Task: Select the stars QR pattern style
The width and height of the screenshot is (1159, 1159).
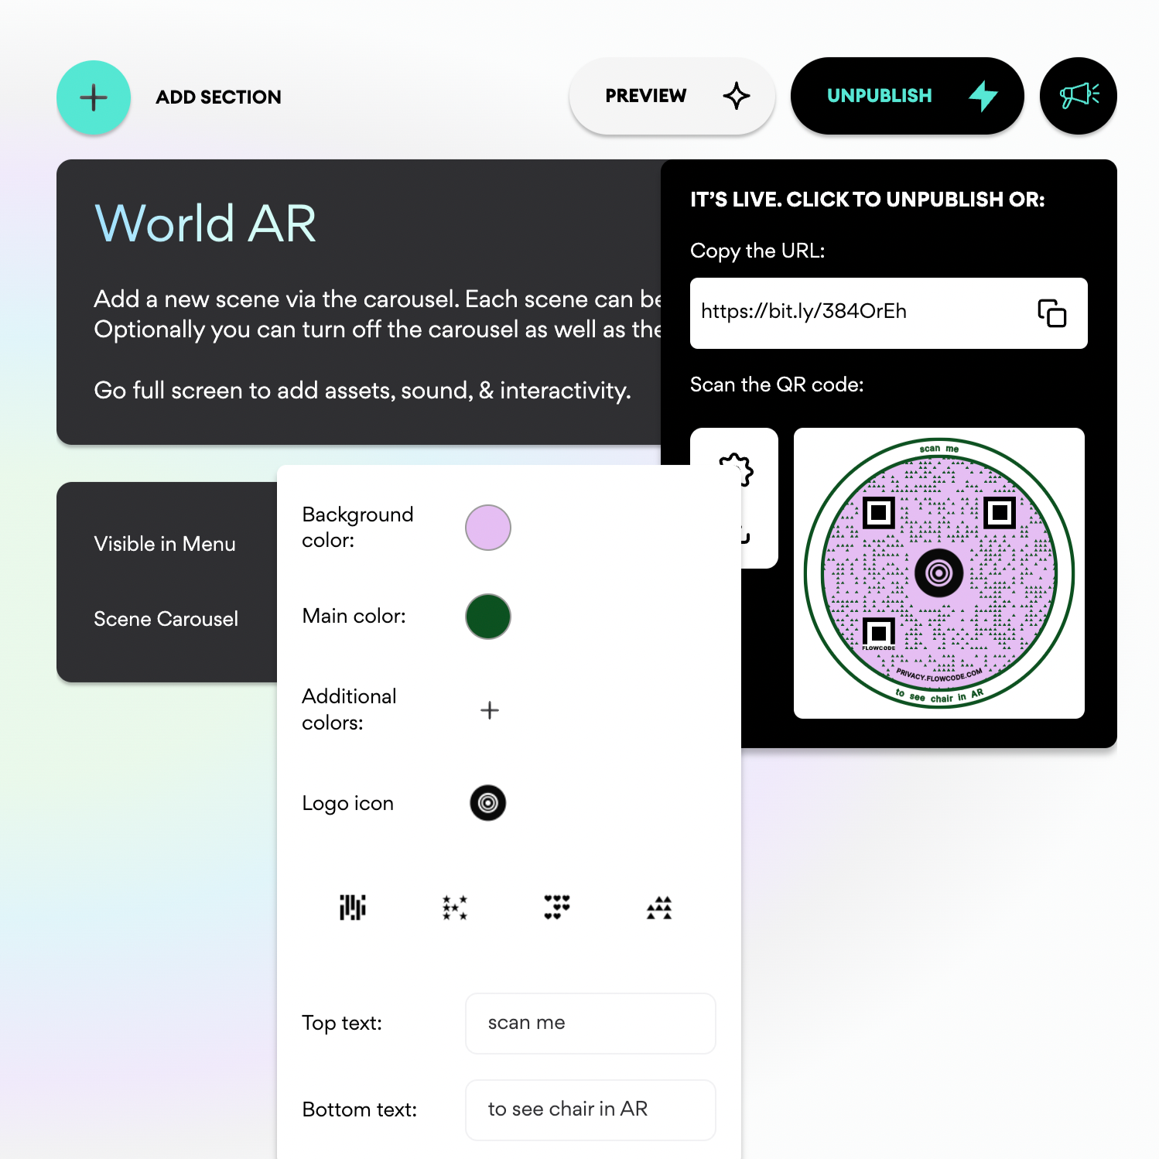Action: [x=455, y=908]
